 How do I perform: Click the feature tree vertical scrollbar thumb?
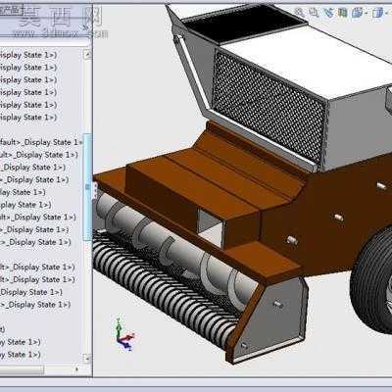(x=87, y=187)
